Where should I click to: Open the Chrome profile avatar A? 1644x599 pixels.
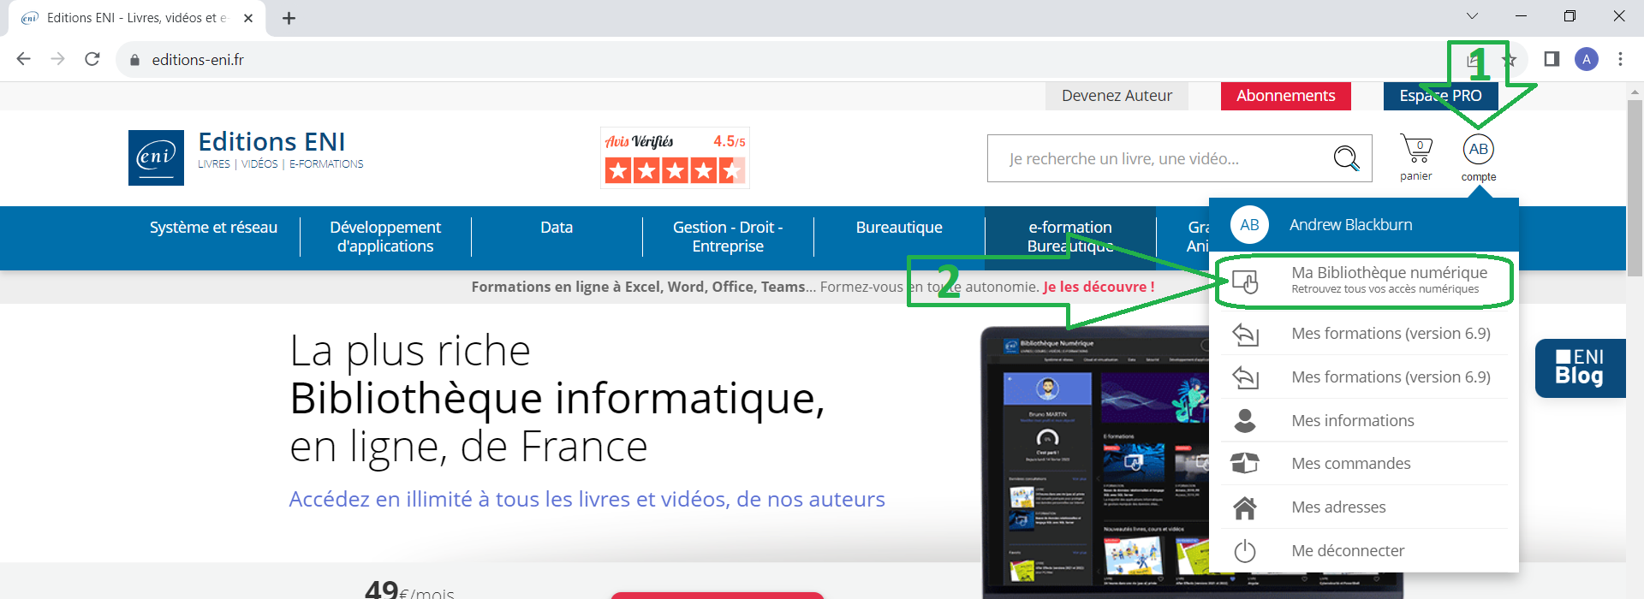click(x=1587, y=59)
